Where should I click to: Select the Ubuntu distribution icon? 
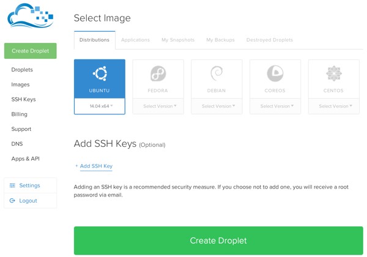coord(100,73)
